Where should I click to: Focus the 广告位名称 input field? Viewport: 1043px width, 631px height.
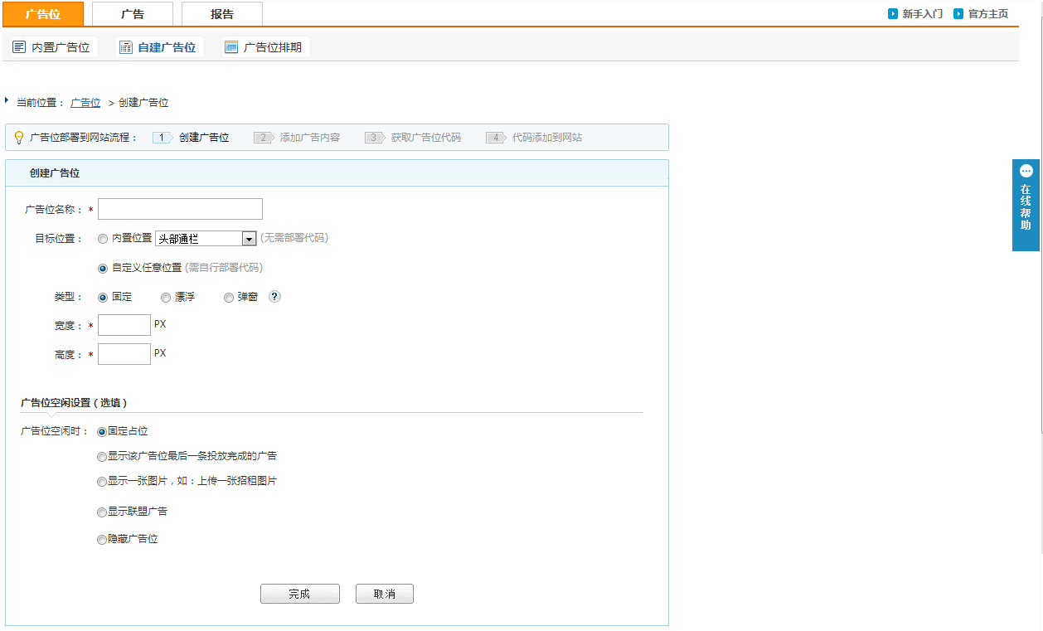pyautogui.click(x=180, y=209)
